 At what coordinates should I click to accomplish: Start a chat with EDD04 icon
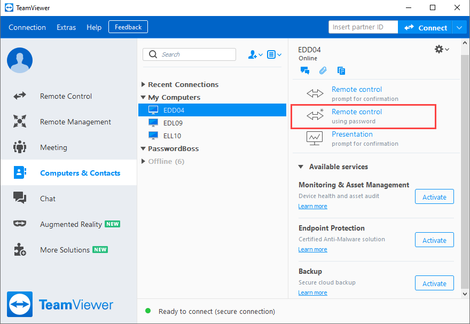tap(305, 70)
